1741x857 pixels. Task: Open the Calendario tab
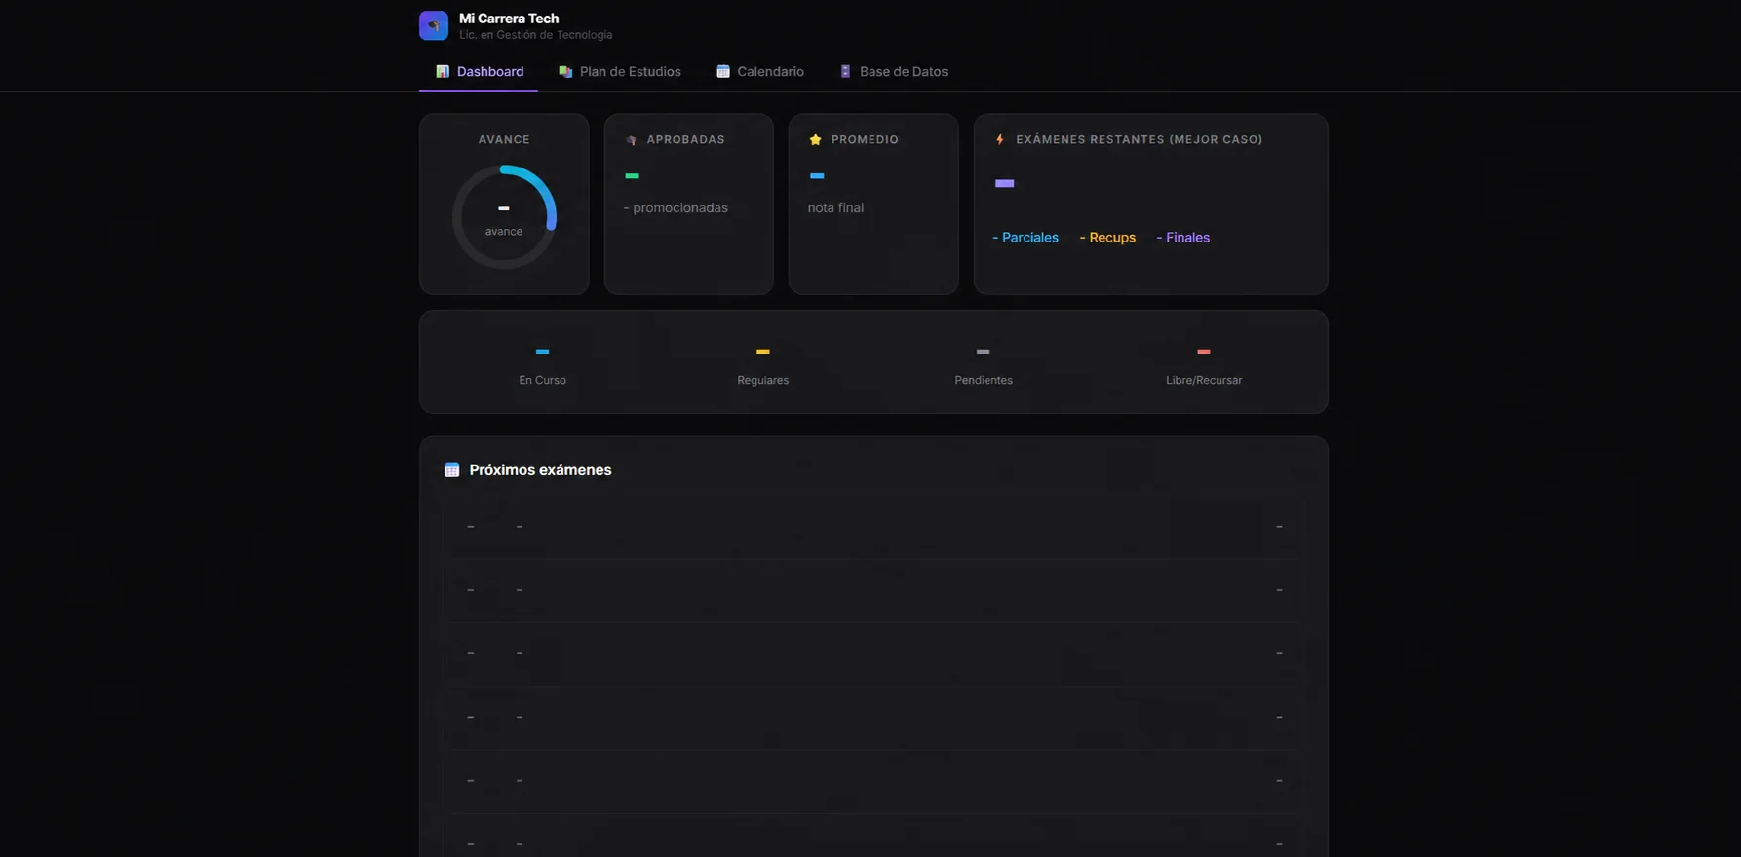[759, 72]
